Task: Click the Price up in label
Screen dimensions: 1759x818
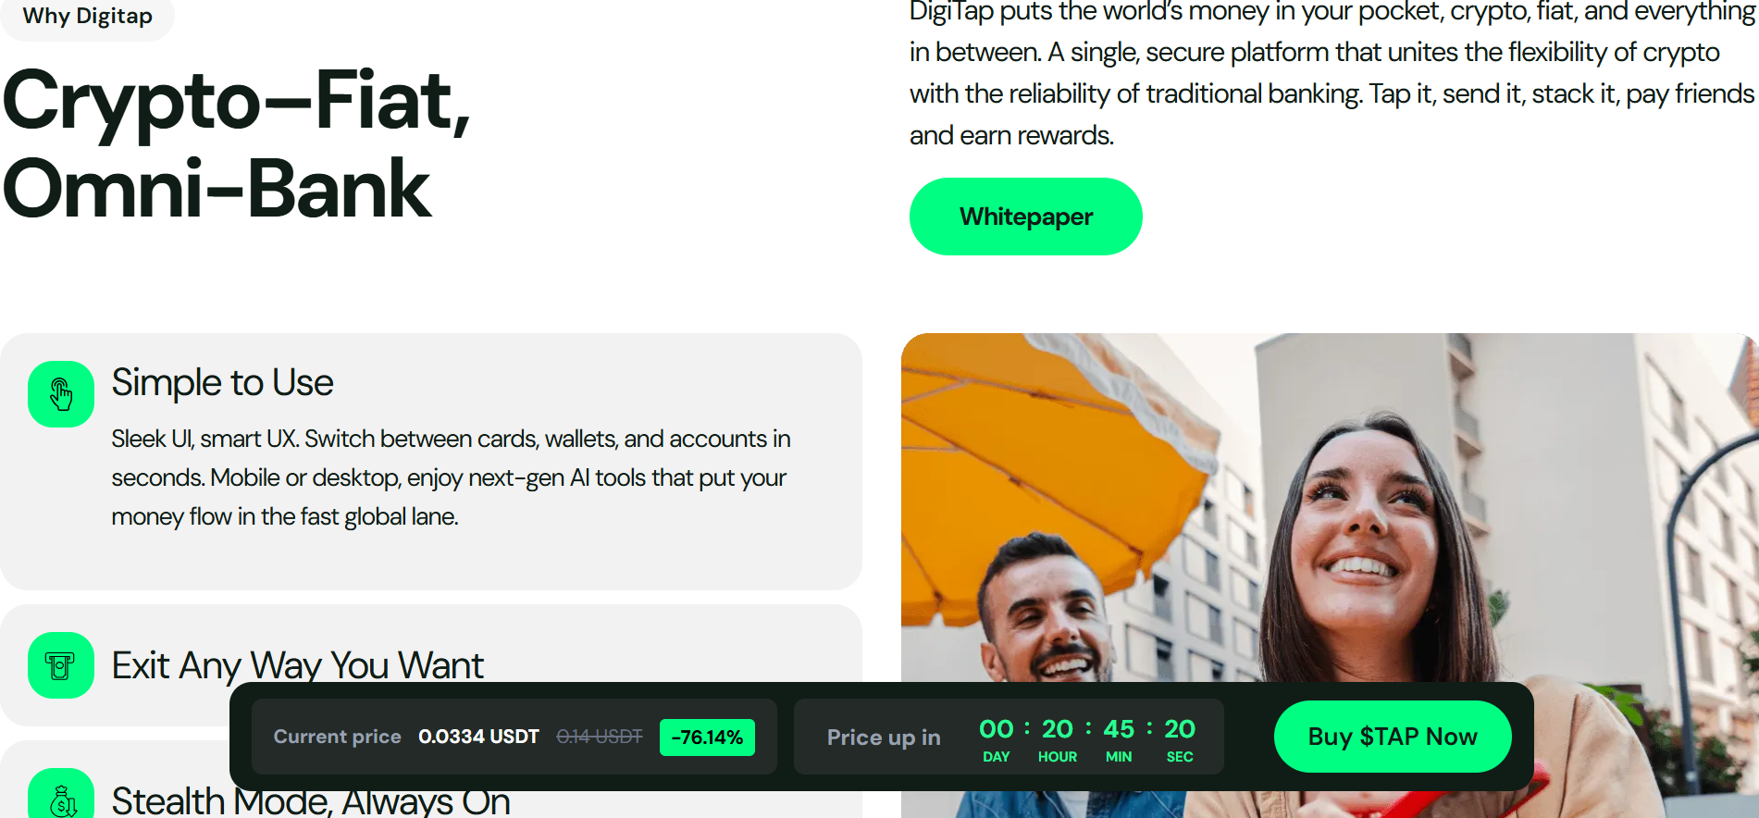Action: (x=884, y=737)
